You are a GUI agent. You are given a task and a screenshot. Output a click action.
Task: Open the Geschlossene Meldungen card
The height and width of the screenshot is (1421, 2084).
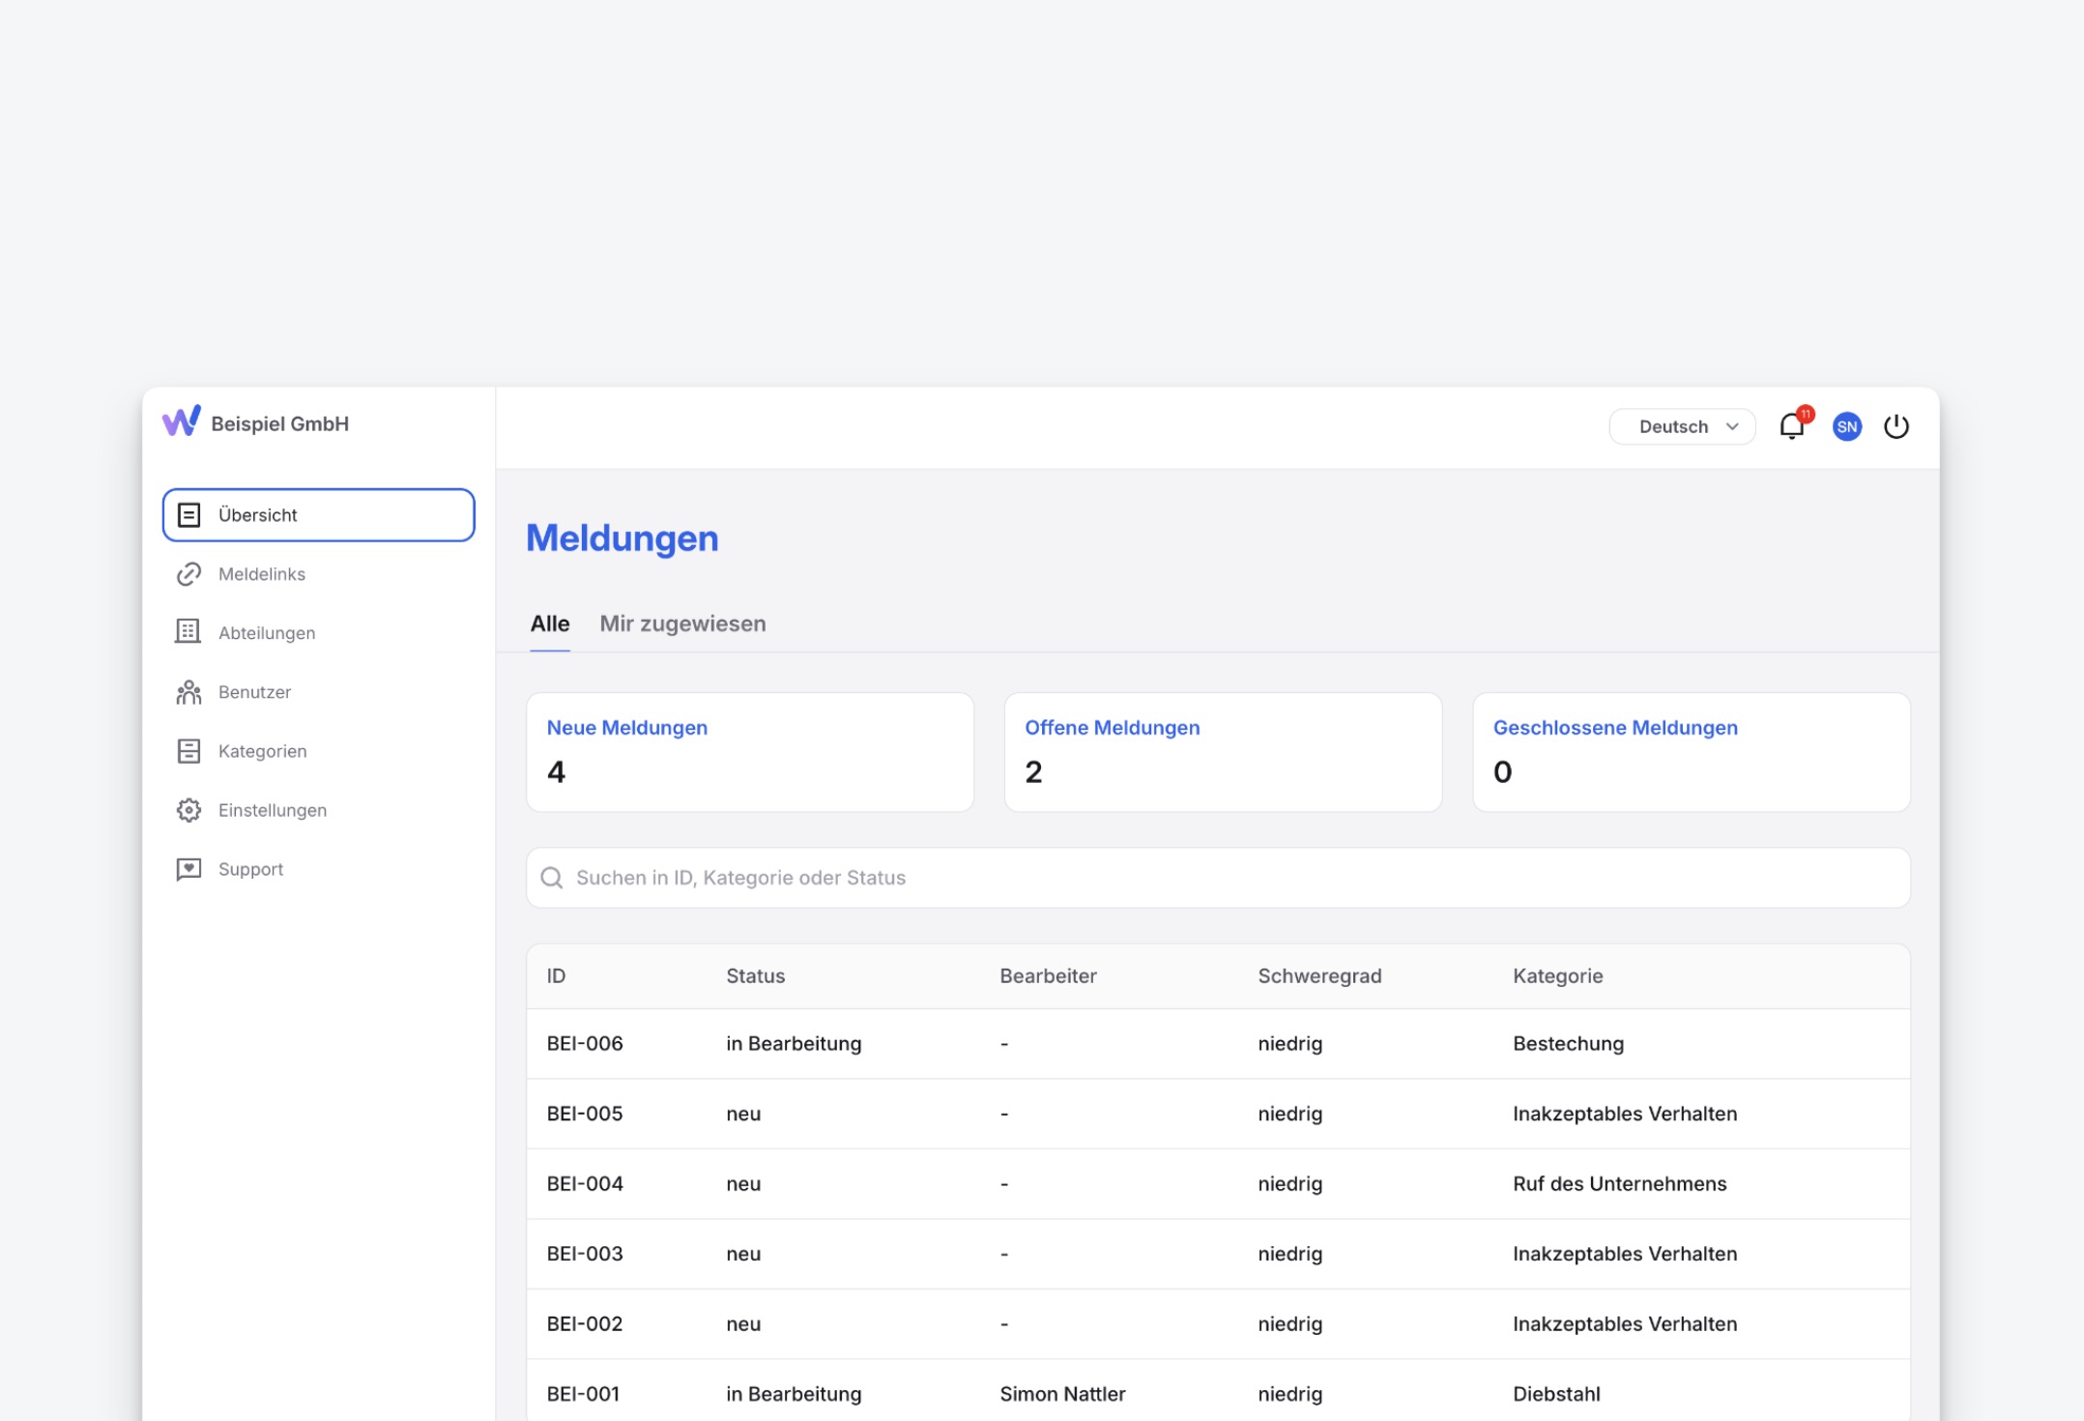tap(1691, 752)
